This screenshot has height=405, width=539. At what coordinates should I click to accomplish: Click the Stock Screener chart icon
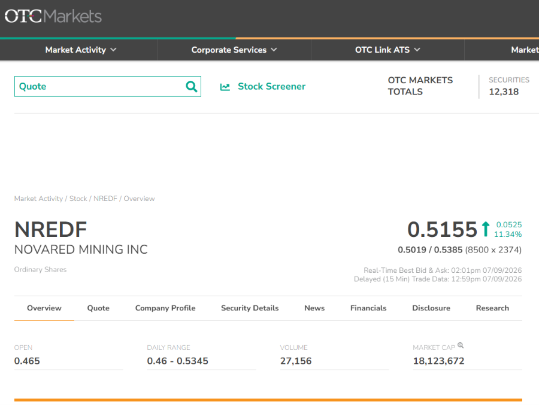[225, 87]
